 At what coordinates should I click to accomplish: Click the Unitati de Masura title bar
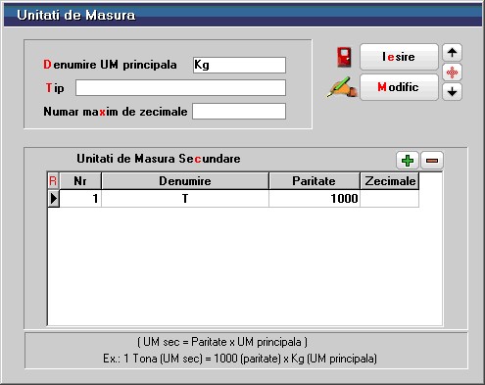pyautogui.click(x=243, y=16)
